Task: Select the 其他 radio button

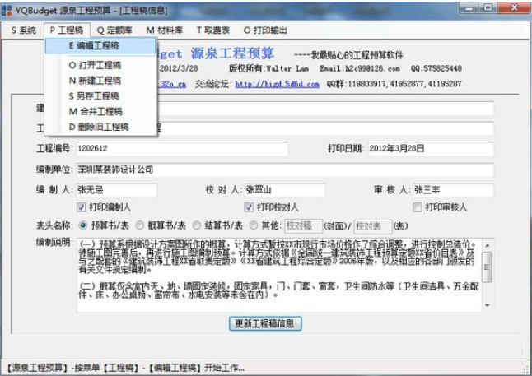Action: point(253,225)
